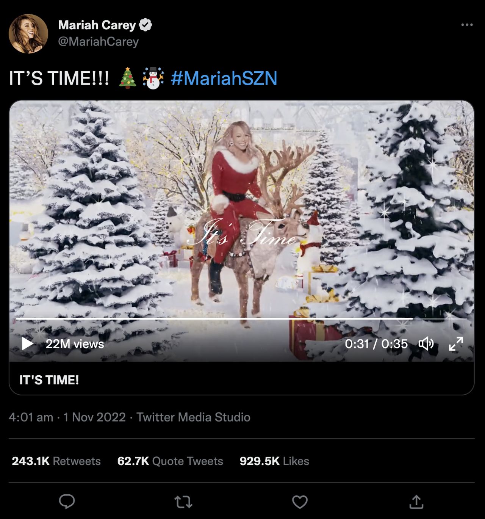View the 929.5K Likes list
This screenshot has width=485, height=519.
(x=274, y=461)
